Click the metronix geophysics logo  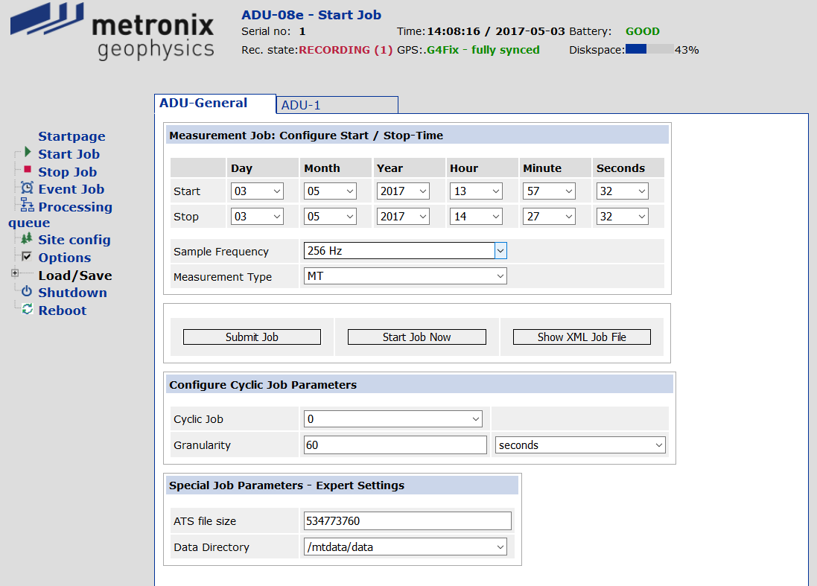tap(112, 32)
